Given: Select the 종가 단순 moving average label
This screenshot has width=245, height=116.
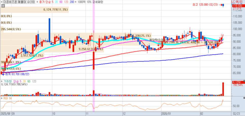Looking at the screenshot, I should coord(45,2).
